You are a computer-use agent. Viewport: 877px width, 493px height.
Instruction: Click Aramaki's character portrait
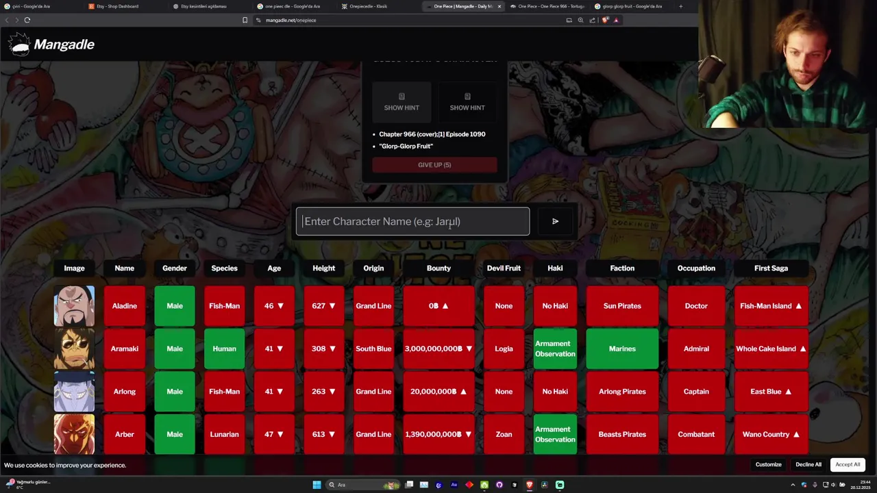click(74, 349)
